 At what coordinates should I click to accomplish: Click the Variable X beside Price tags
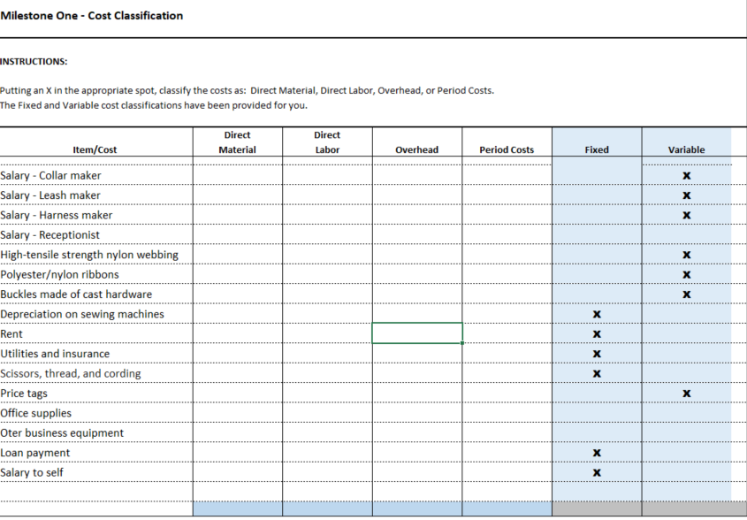pos(687,393)
